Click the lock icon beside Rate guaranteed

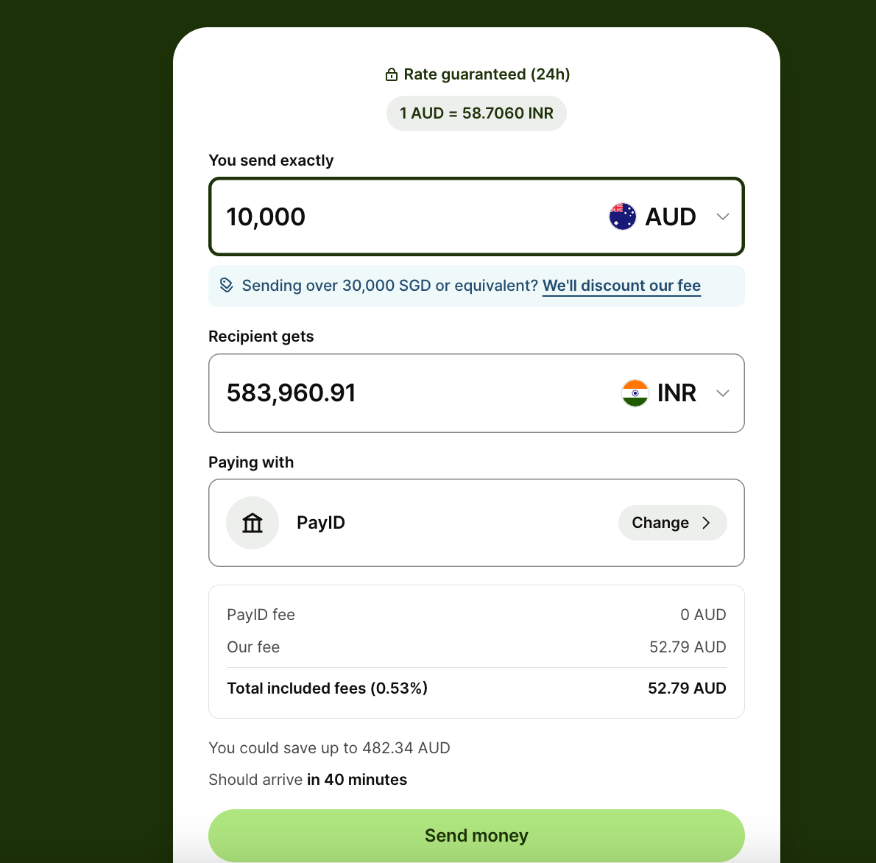click(x=391, y=74)
